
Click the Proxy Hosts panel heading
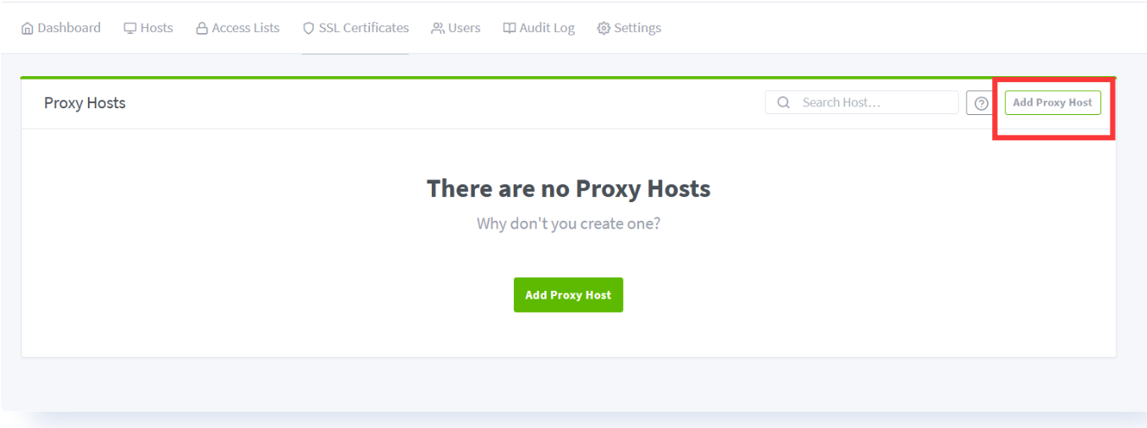coord(85,103)
